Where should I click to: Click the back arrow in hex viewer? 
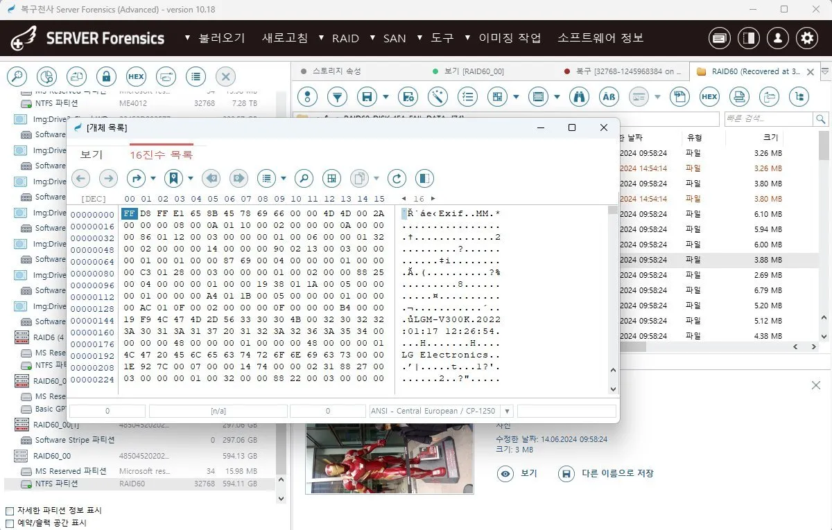80,178
